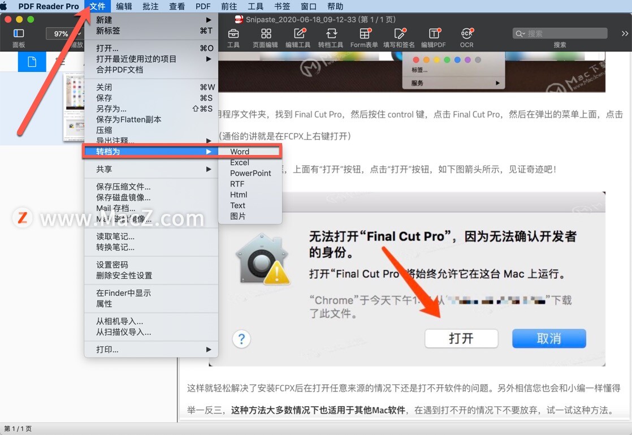Launch the OCR tool

467,33
